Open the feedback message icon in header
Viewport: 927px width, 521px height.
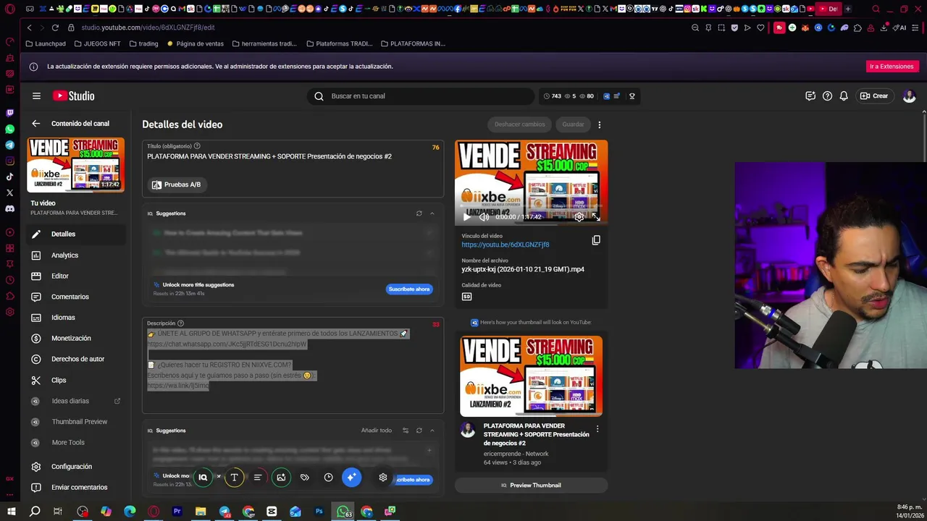(x=810, y=96)
